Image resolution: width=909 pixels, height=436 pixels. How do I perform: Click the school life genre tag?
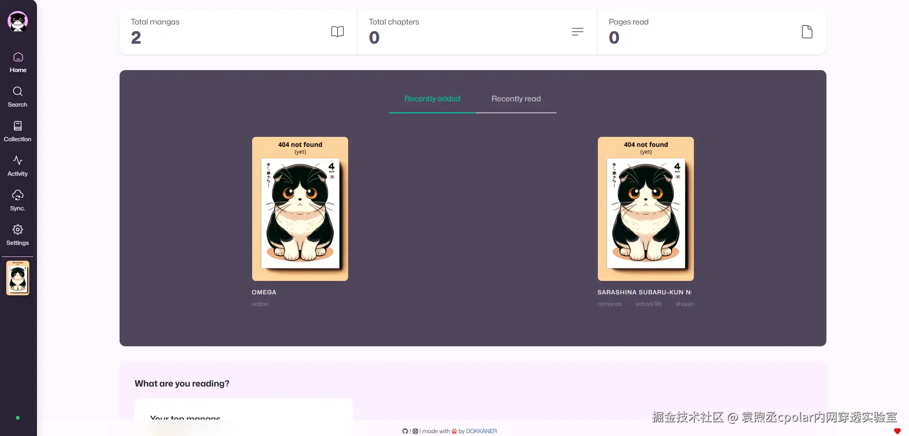pyautogui.click(x=649, y=304)
